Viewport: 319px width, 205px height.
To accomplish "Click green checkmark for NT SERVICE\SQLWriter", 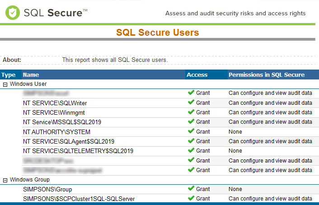I will click(x=191, y=102).
